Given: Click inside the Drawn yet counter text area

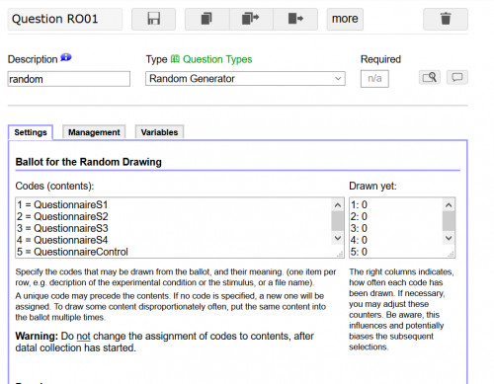Looking at the screenshot, I should click(402, 228).
